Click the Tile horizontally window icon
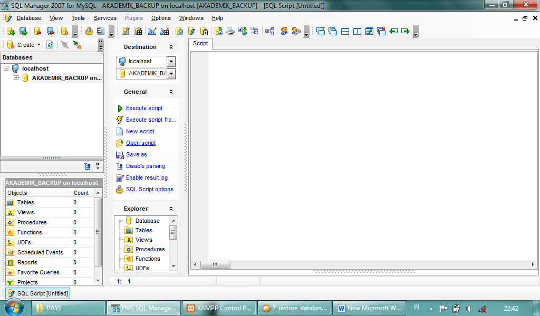The height and width of the screenshot is (316, 540). [x=345, y=31]
